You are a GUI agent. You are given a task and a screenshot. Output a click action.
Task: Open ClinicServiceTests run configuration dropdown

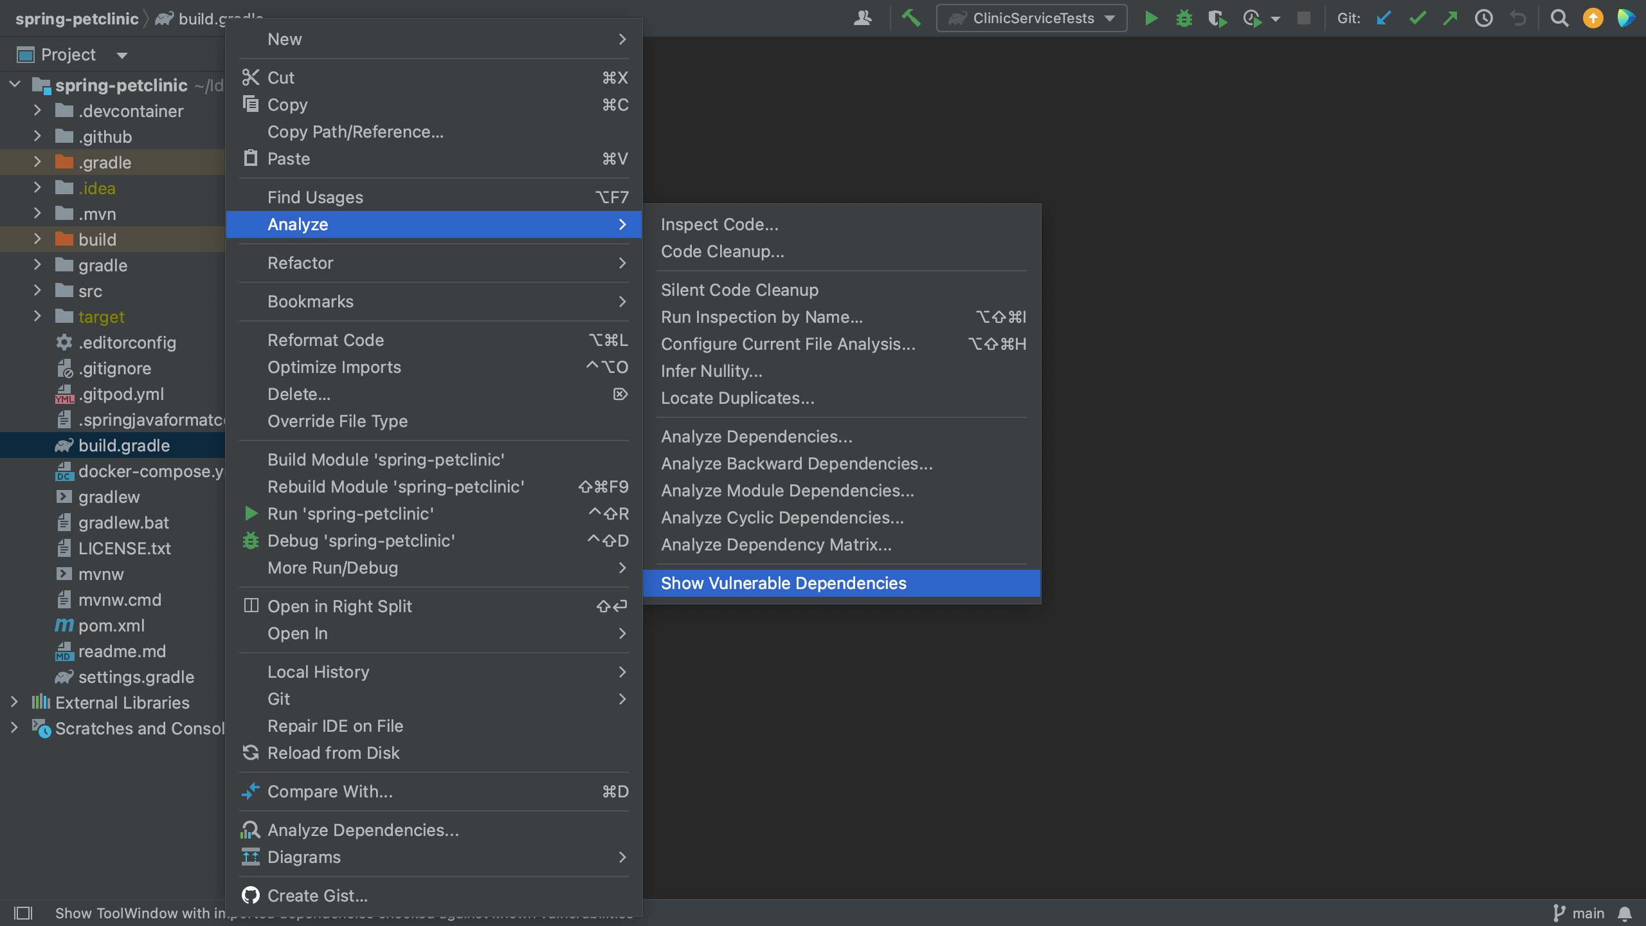coord(1031,18)
